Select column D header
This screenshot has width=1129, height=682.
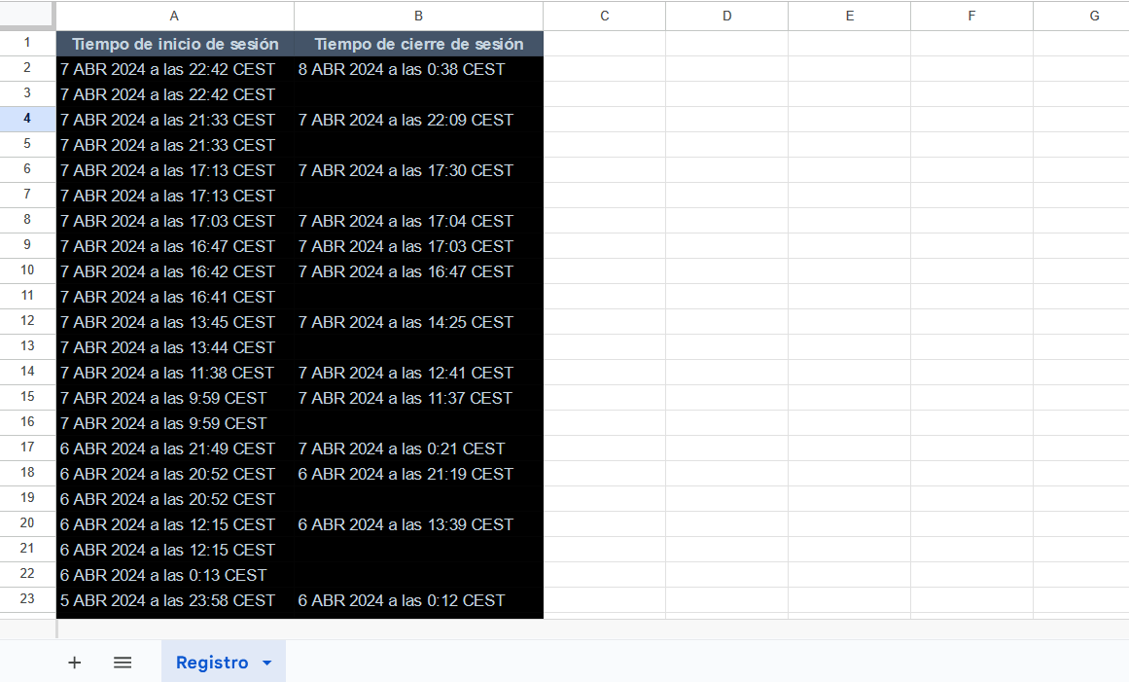coord(726,16)
